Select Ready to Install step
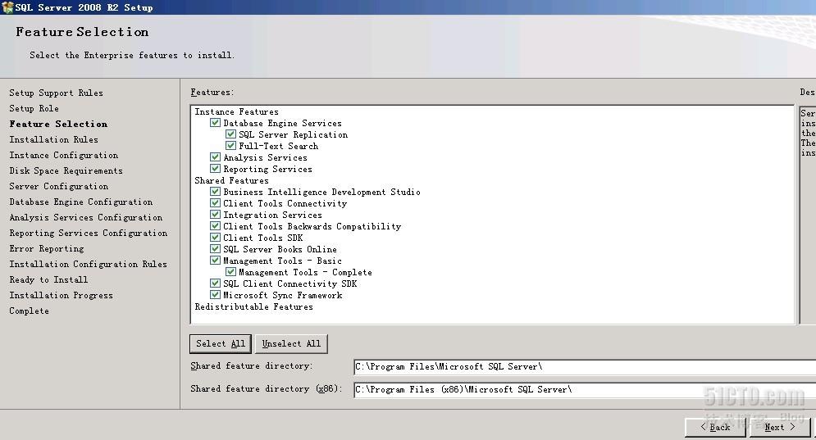Screen dimensions: 816x440 click(x=48, y=280)
